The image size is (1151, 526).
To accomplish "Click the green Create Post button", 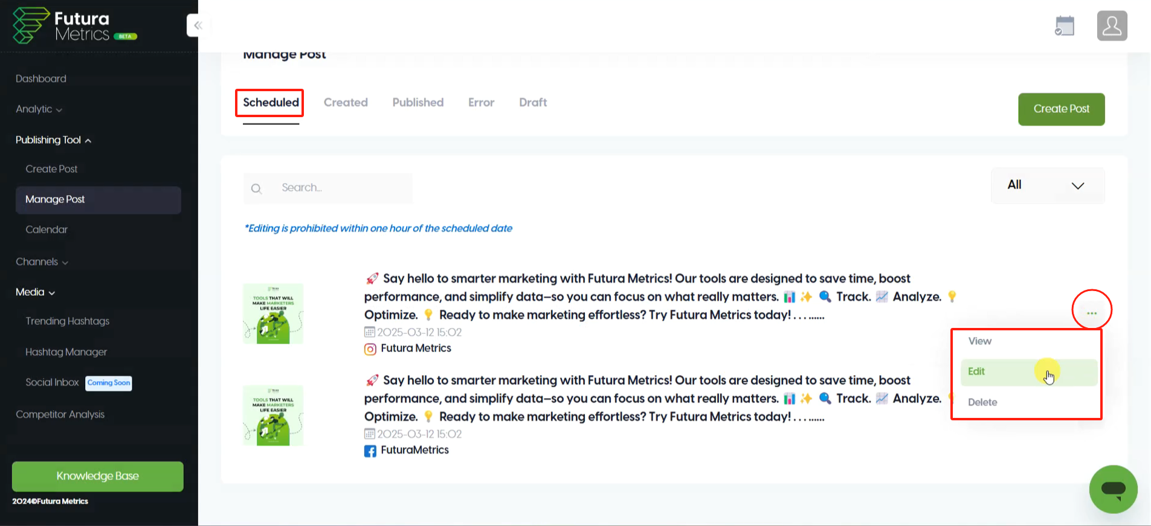I will (x=1061, y=109).
